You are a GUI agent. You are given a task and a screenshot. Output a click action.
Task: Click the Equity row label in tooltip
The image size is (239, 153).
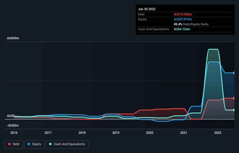pyautogui.click(x=142, y=19)
